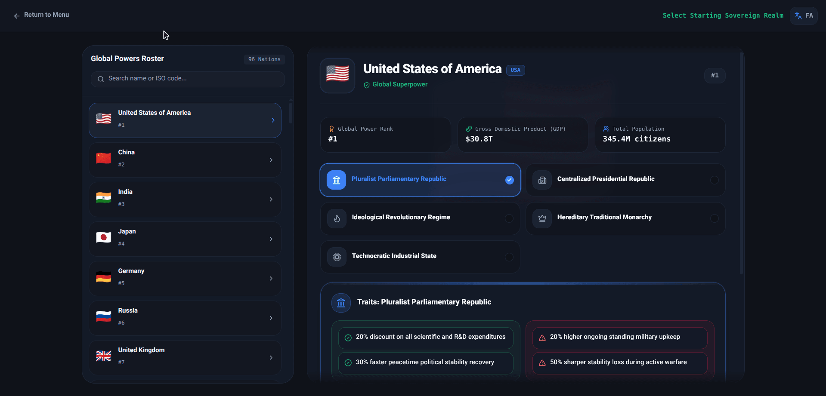Screen dimensions: 826x396
Task: Click the translate language icon next to FA
Action: tap(798, 16)
